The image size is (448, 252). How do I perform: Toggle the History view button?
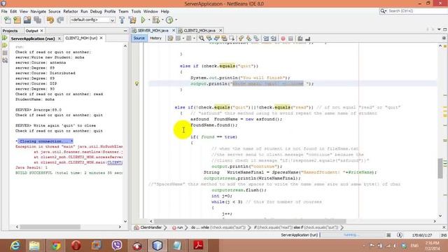155,38
